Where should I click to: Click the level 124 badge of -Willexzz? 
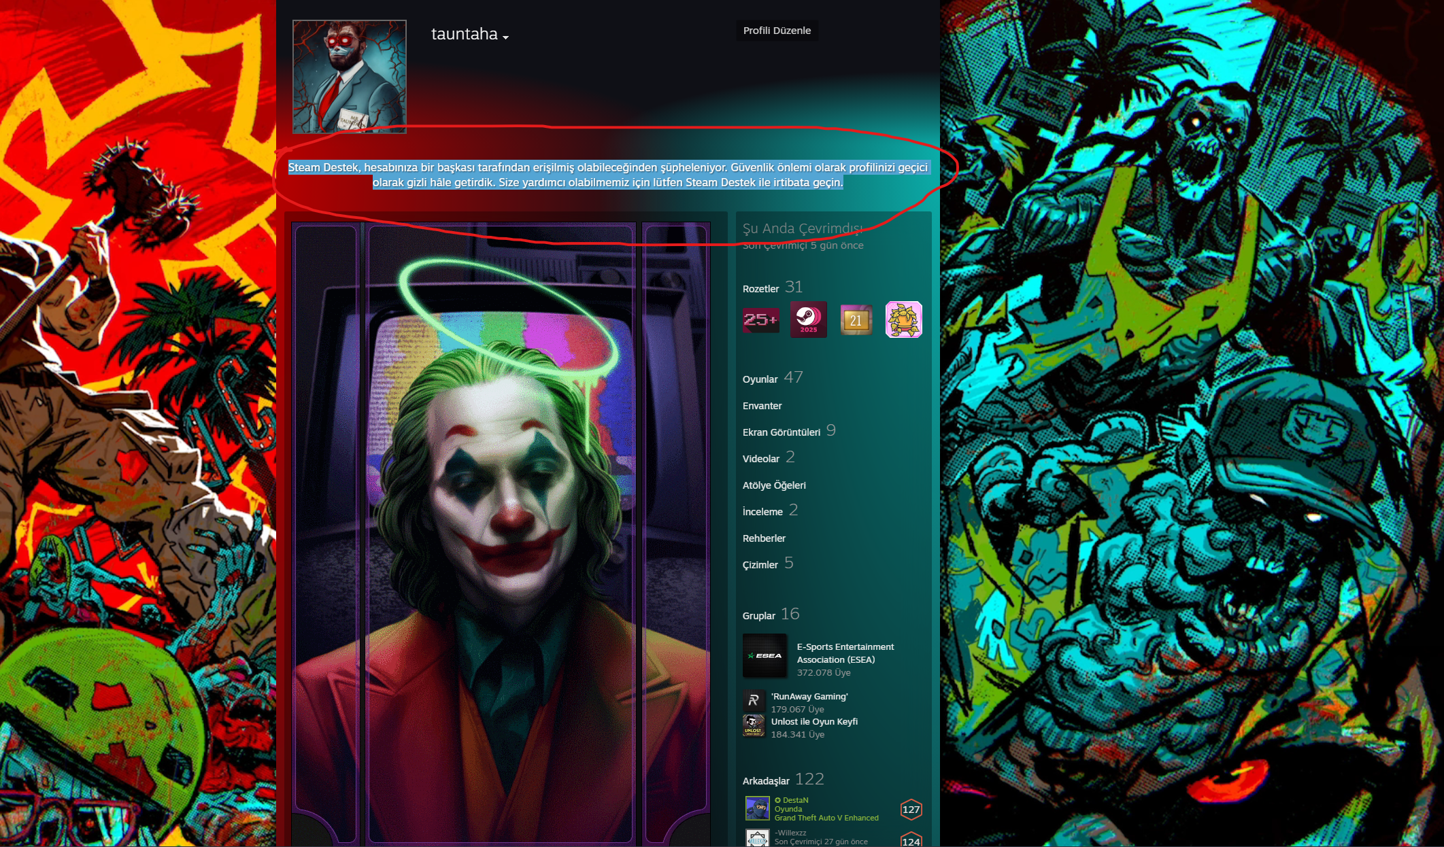[x=911, y=840]
